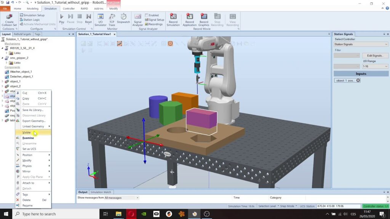The height and width of the screenshot is (219, 390).
Task: Click the Edit Signals button
Action: click(375, 56)
